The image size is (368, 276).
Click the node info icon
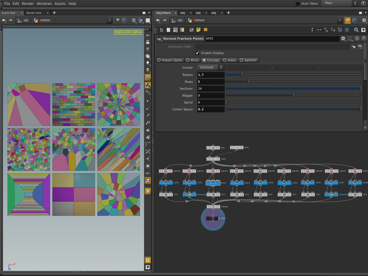357,38
